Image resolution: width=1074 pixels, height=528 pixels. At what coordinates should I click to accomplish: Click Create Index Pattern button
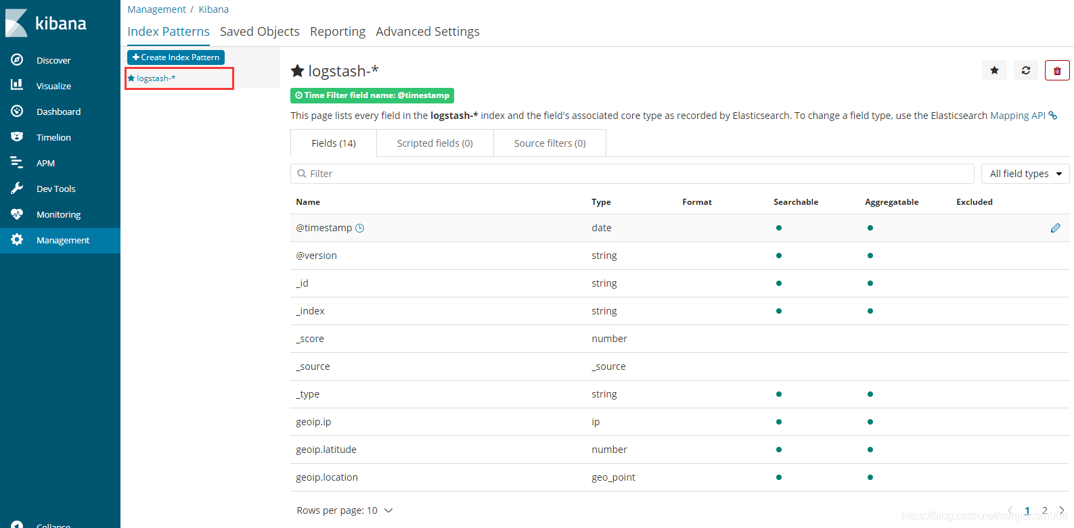click(x=176, y=57)
